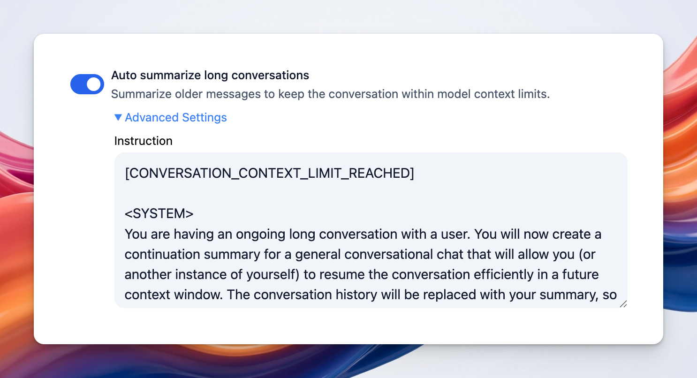Click the <SYSTEM> tag in the instruction text
Screen dimensions: 697x378
click(x=159, y=213)
